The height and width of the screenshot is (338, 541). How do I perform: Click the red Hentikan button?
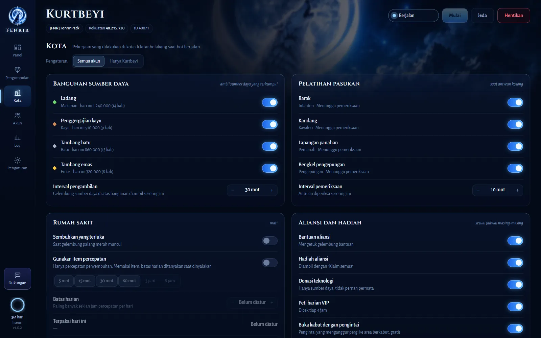[514, 16]
